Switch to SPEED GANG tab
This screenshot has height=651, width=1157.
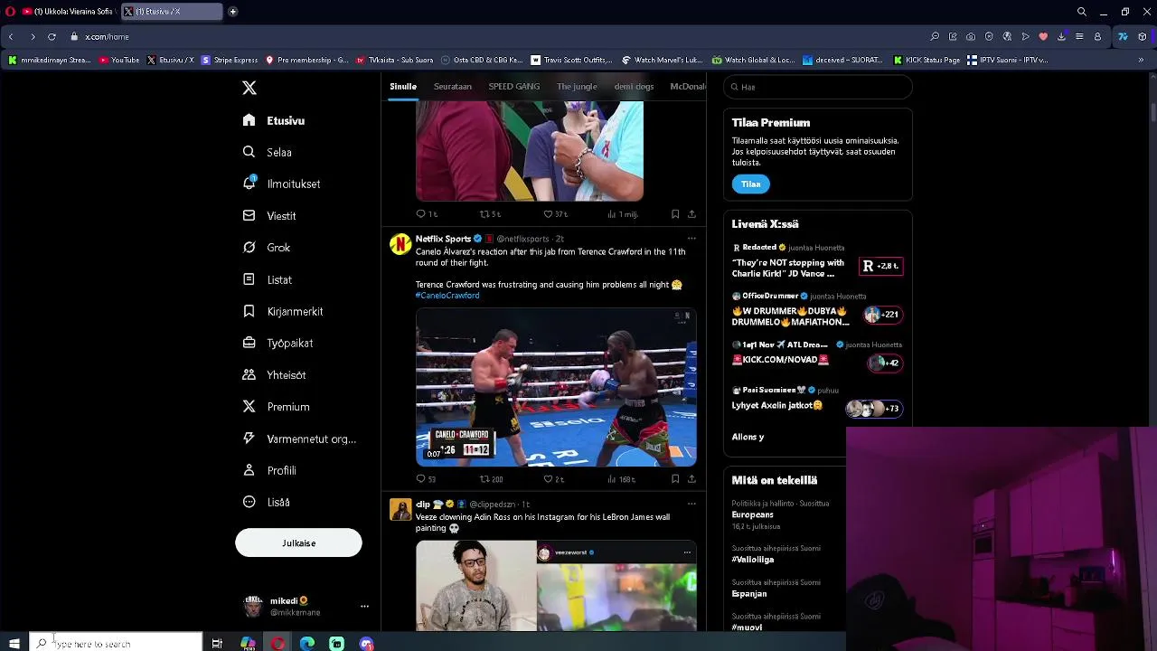(x=513, y=87)
